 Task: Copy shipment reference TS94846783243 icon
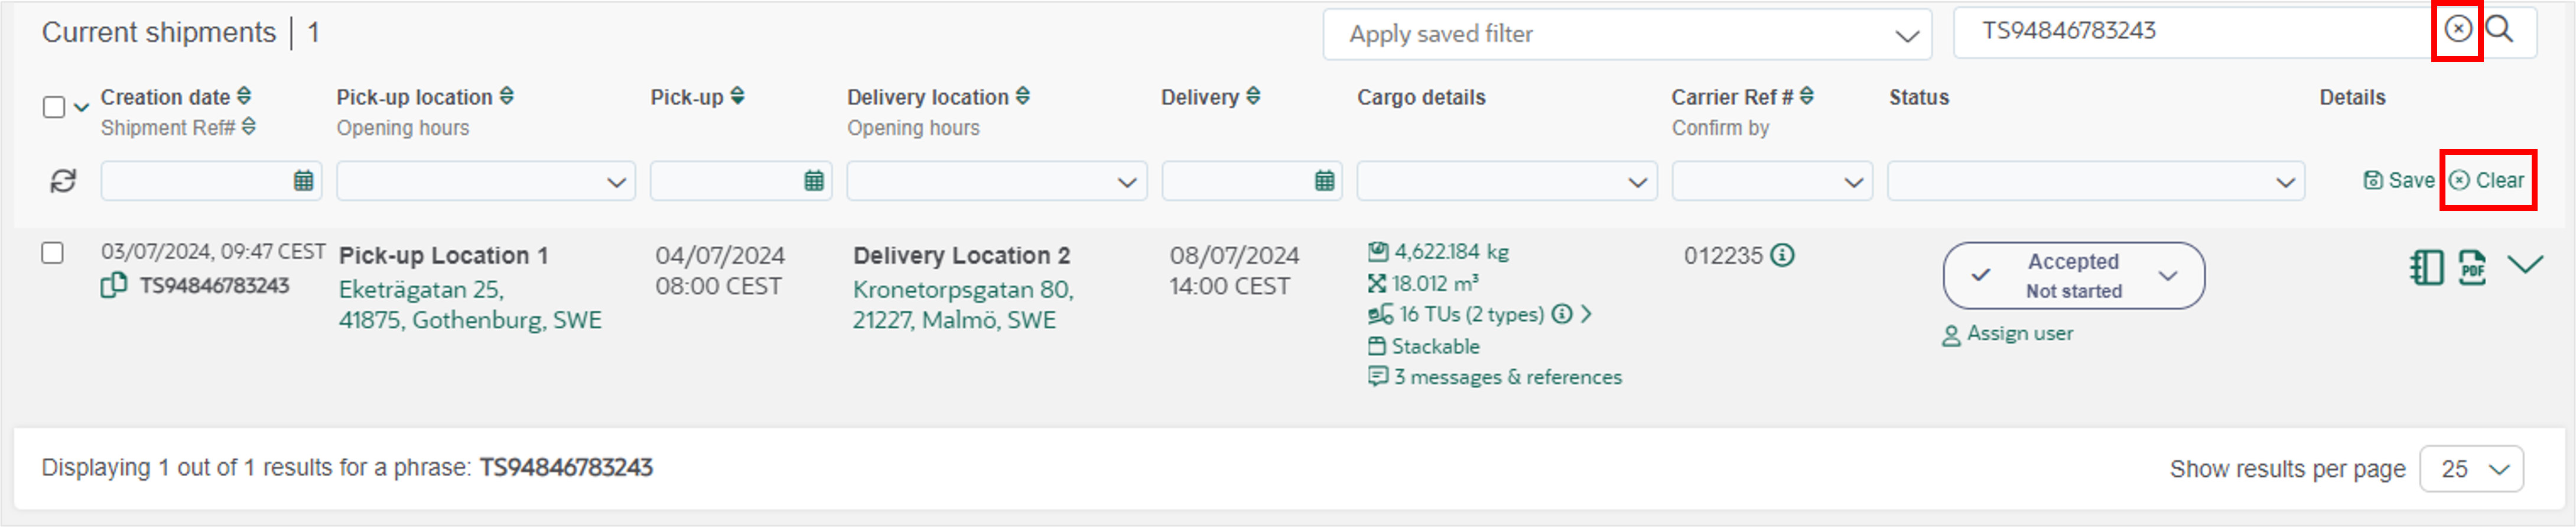[114, 285]
